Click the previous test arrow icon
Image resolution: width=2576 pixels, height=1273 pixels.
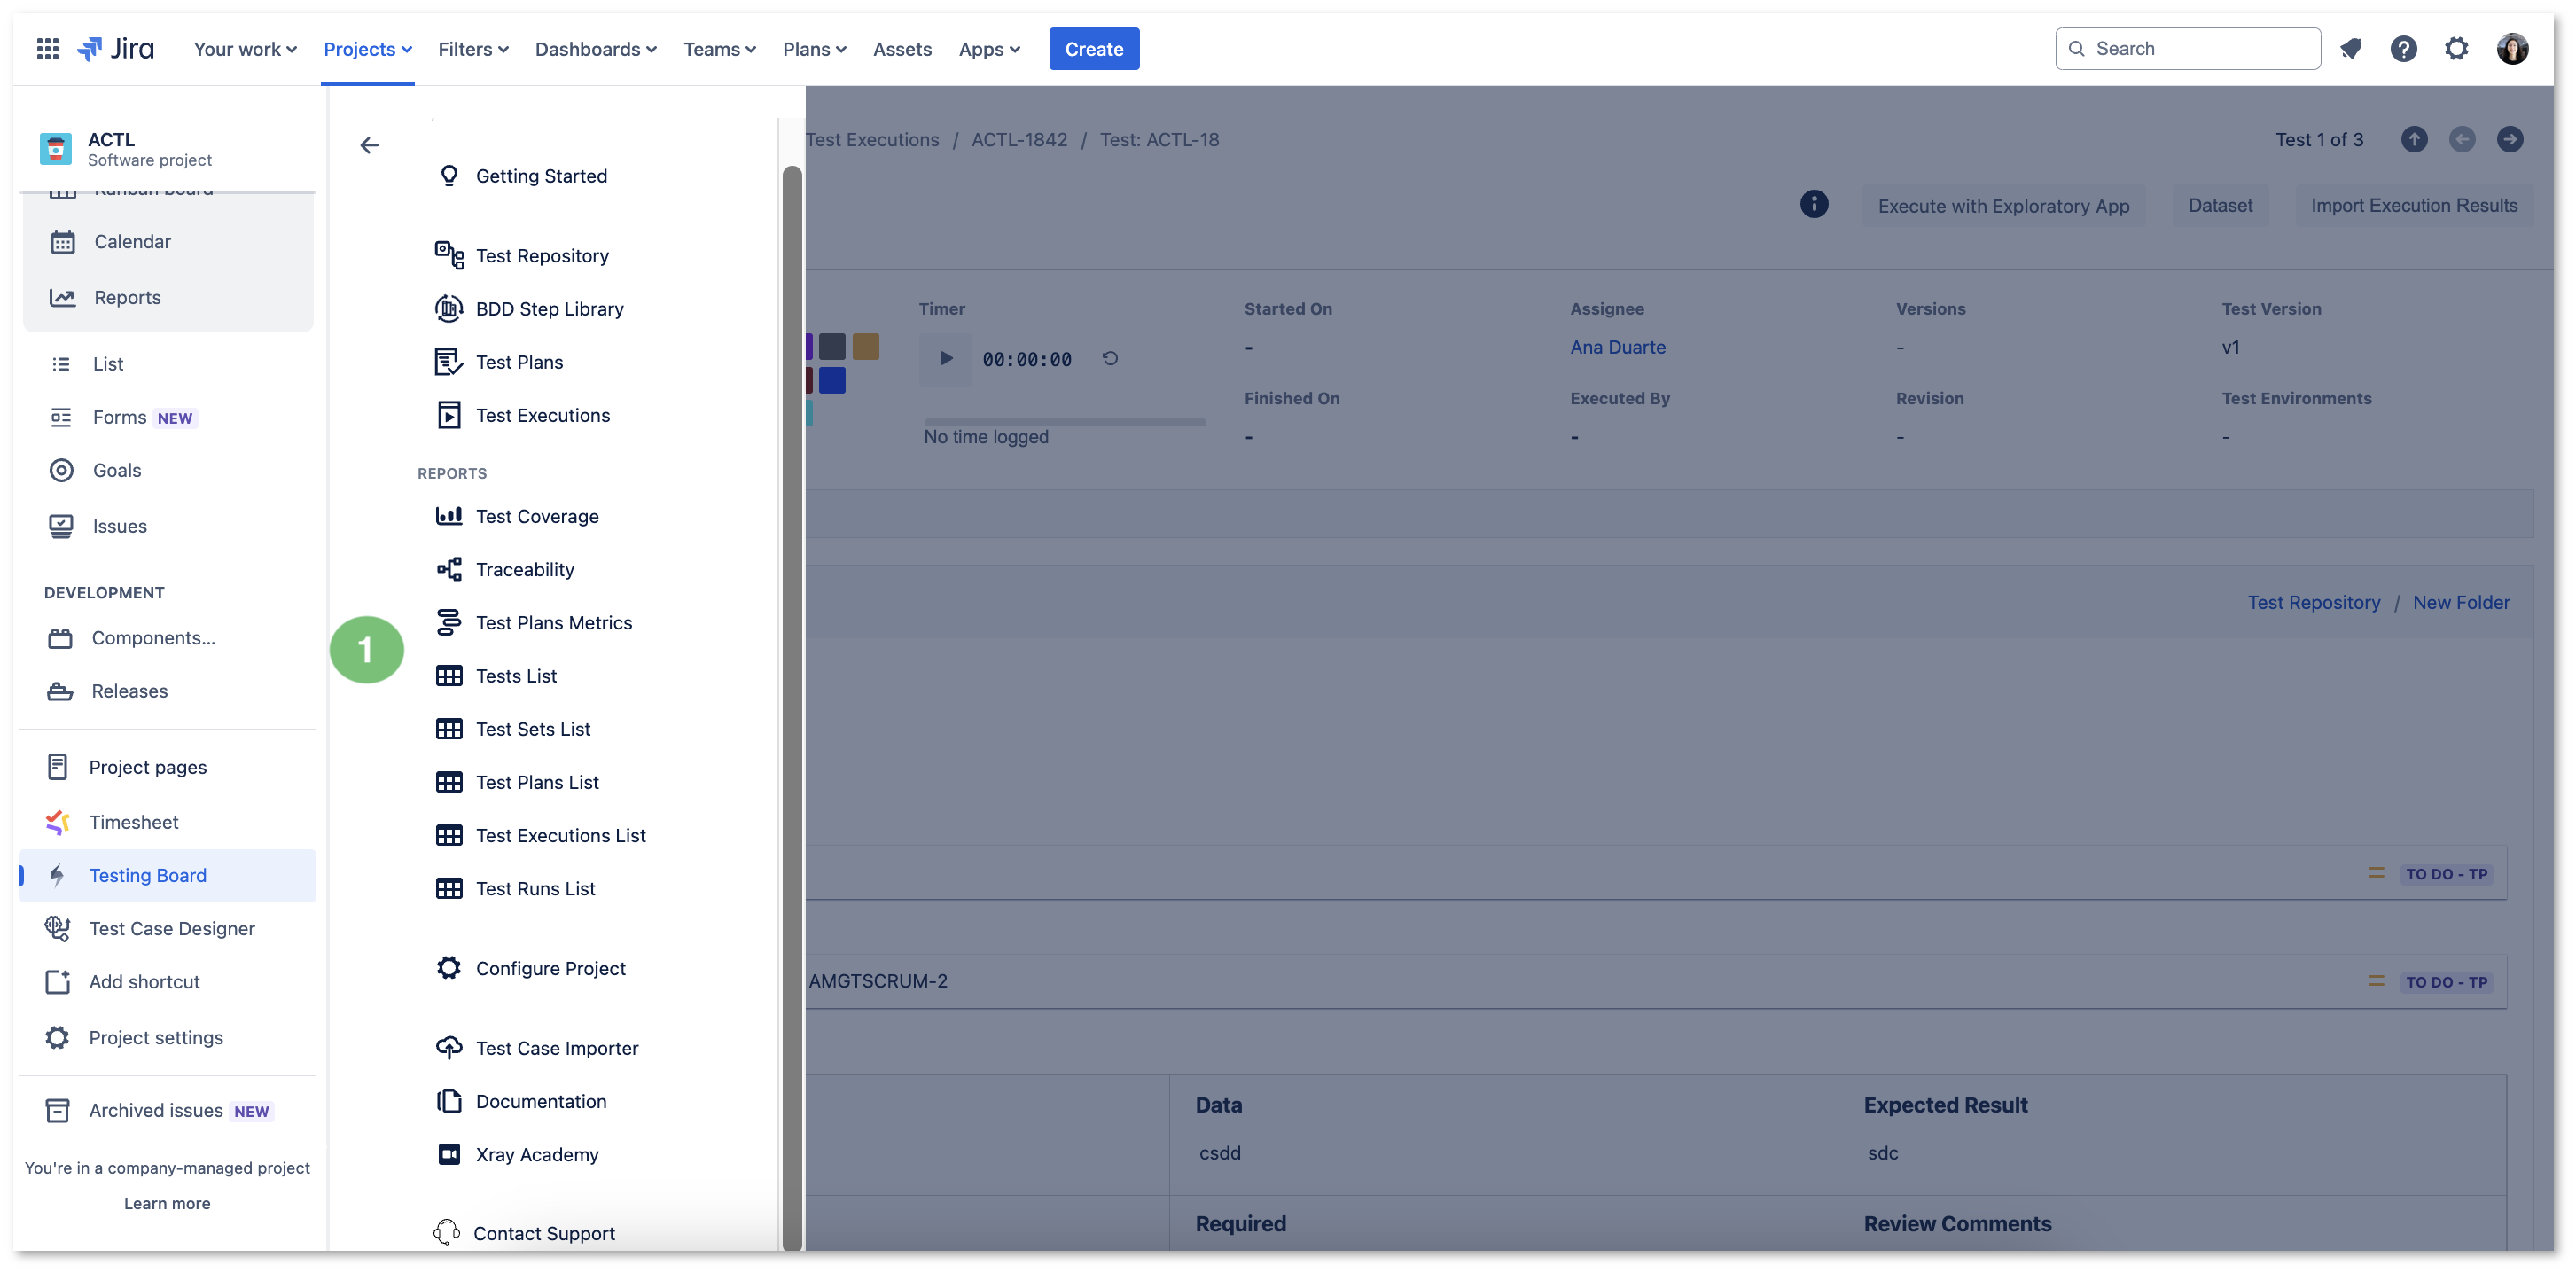click(2461, 139)
